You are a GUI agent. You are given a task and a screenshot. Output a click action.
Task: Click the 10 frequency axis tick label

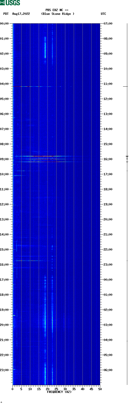[30, 389]
